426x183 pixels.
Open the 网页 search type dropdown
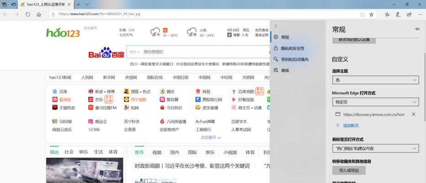click(135, 52)
